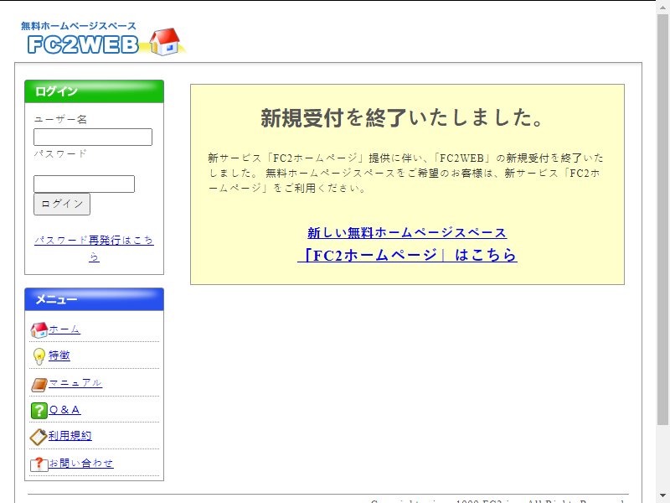Follow the 「FC2ホームページ」はこちら link
670x503 pixels.
[407, 256]
